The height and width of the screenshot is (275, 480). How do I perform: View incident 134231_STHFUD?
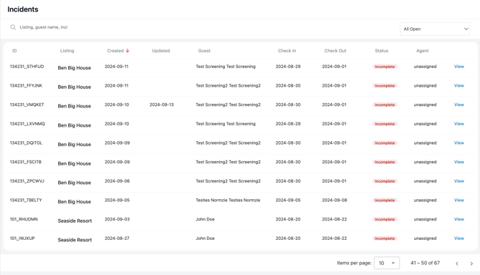tap(459, 67)
